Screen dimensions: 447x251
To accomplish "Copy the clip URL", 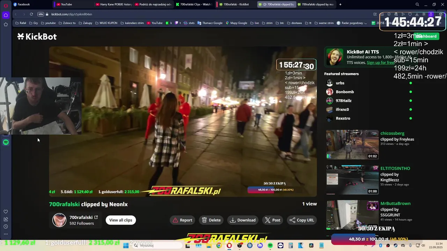I will click(302, 220).
